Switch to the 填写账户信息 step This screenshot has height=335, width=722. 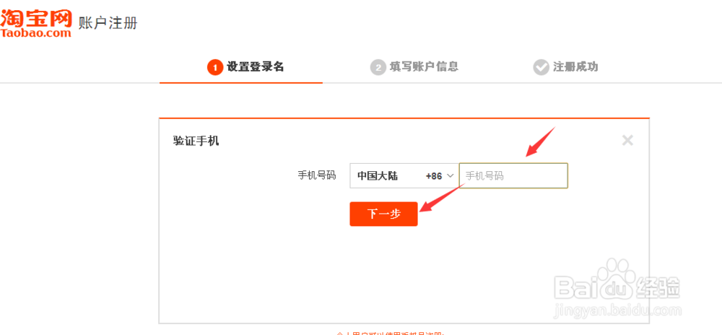(424, 67)
